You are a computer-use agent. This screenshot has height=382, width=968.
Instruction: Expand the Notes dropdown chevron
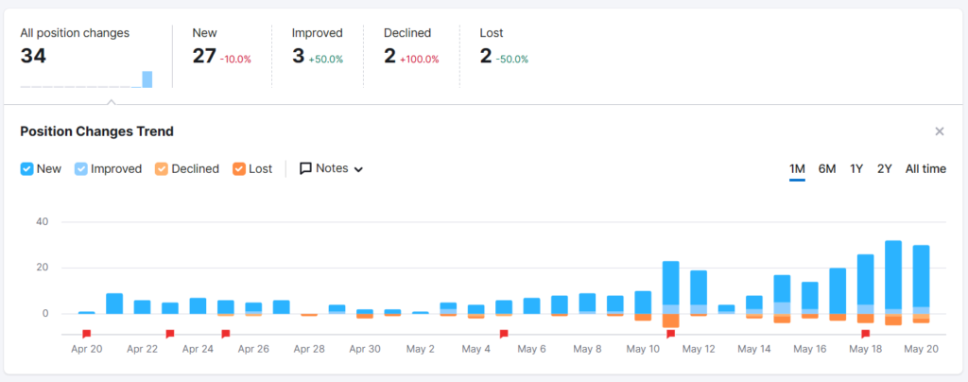click(x=358, y=169)
